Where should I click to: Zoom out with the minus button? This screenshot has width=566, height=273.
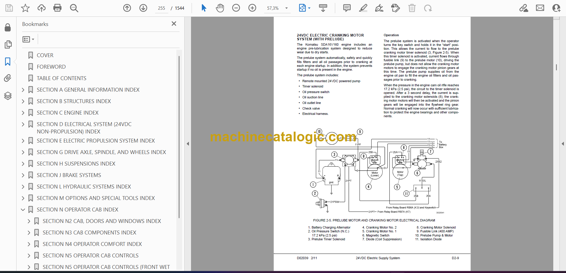(x=236, y=8)
